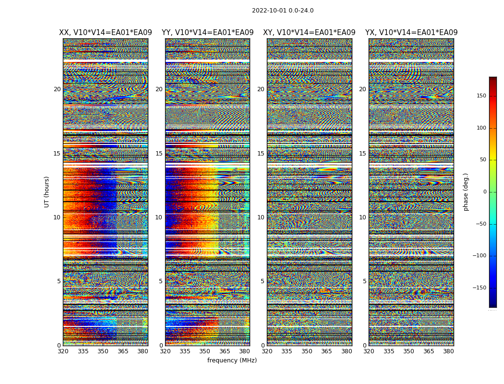504x384 pixels.
Task: Click the 0 tick label on colorbar
Action: click(484, 192)
